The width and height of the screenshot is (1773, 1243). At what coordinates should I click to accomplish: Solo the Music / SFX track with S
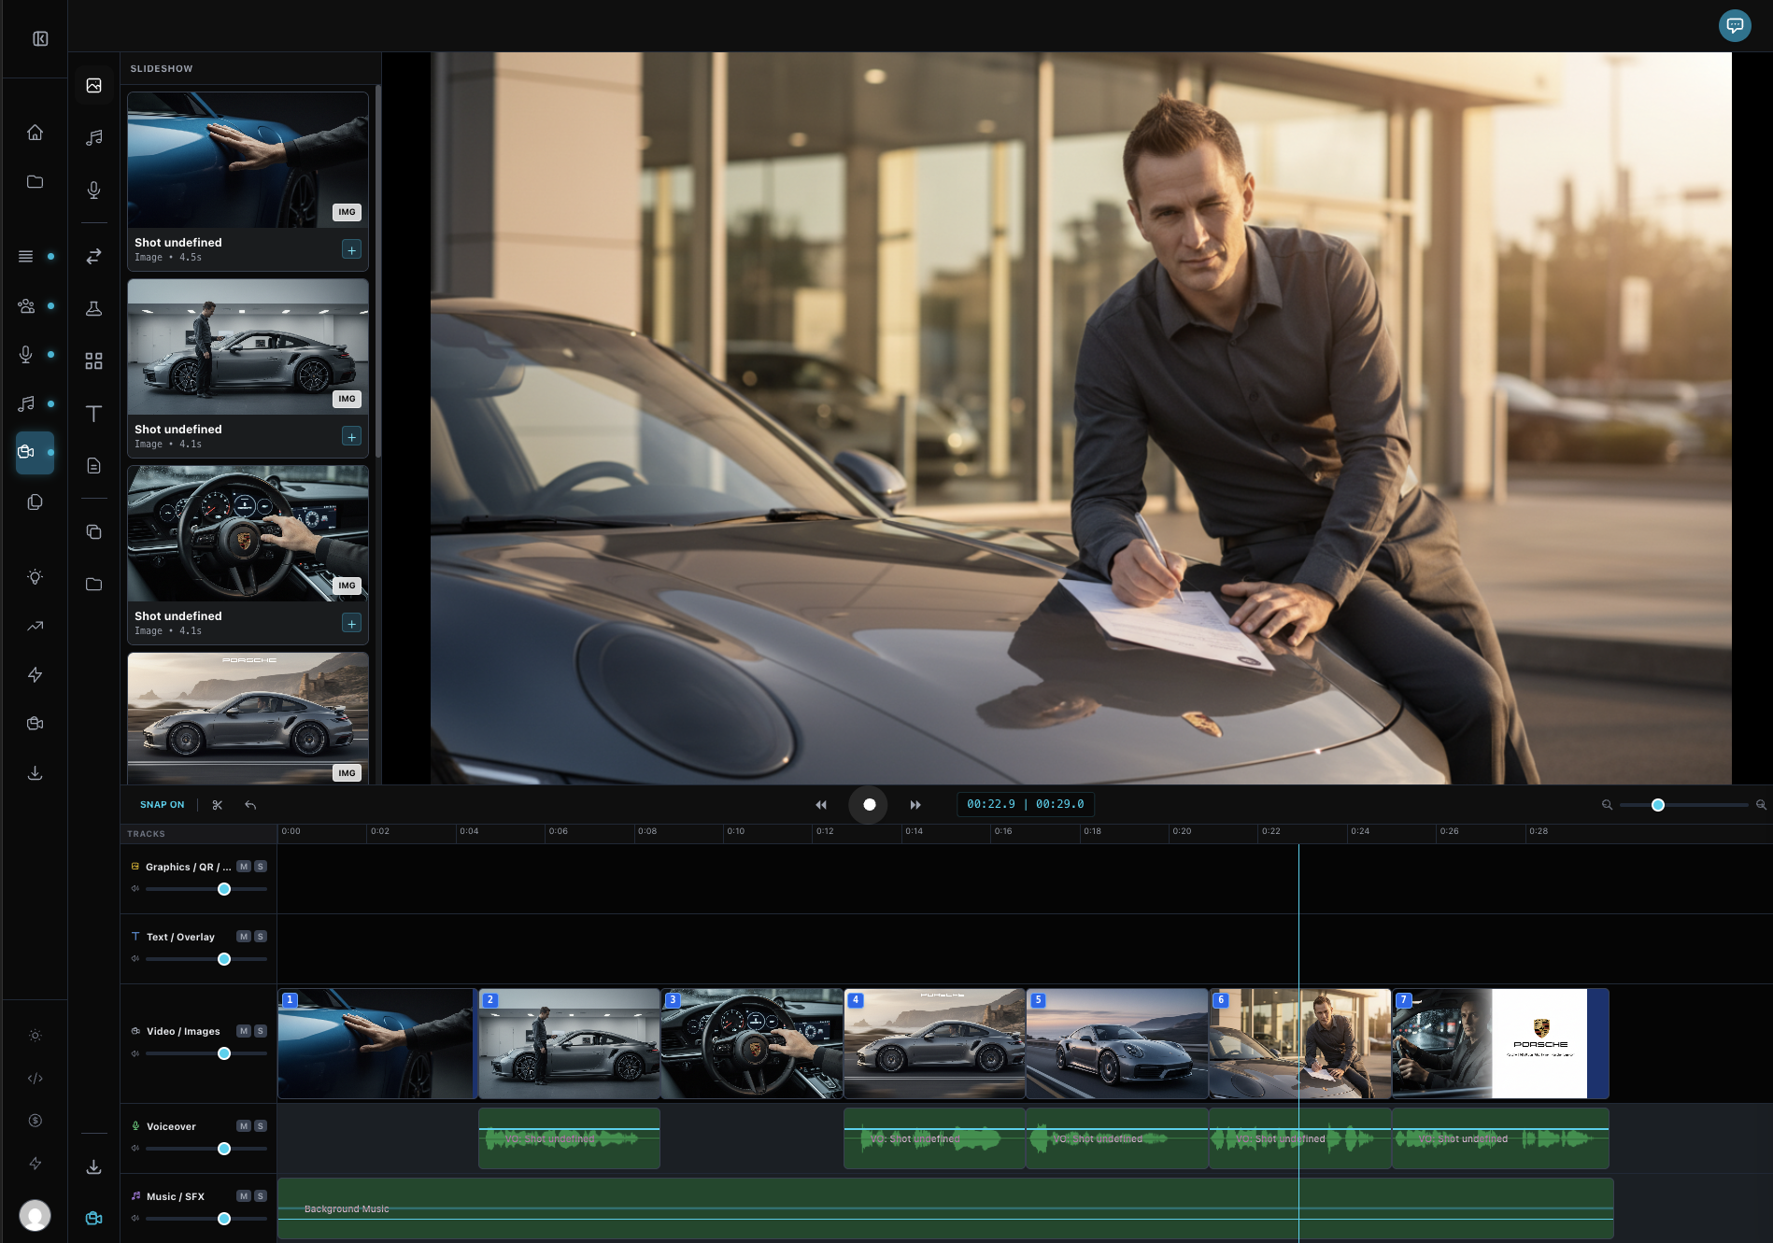(261, 1196)
